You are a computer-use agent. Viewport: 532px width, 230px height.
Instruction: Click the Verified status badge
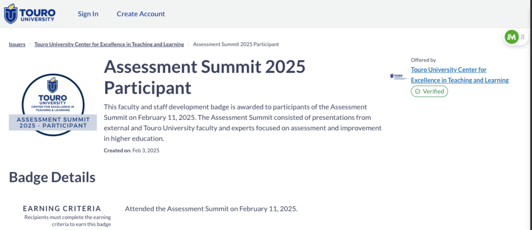[429, 91]
